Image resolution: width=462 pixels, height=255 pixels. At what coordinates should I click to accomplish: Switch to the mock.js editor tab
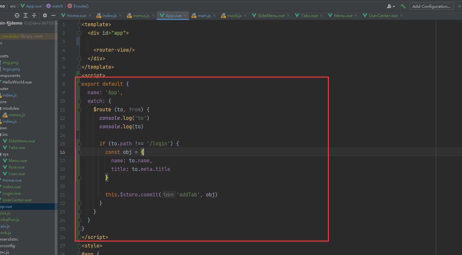click(234, 15)
